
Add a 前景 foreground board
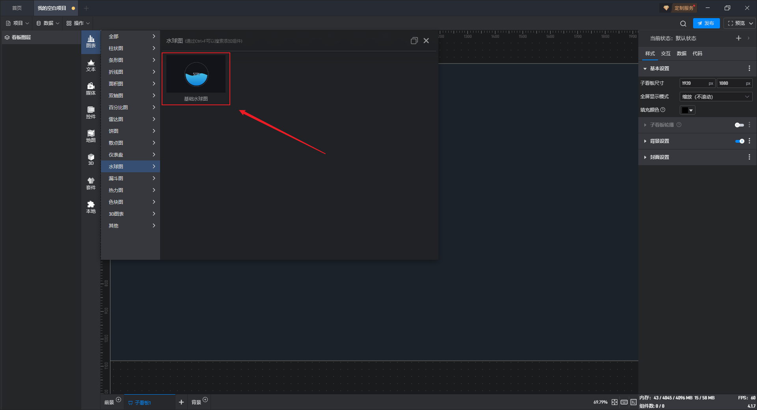pos(118,399)
